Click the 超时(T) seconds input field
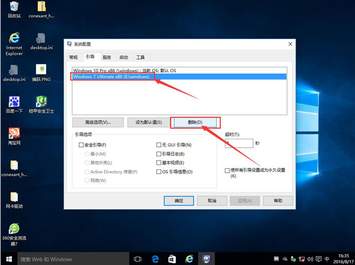The image size is (355, 265). point(238,143)
